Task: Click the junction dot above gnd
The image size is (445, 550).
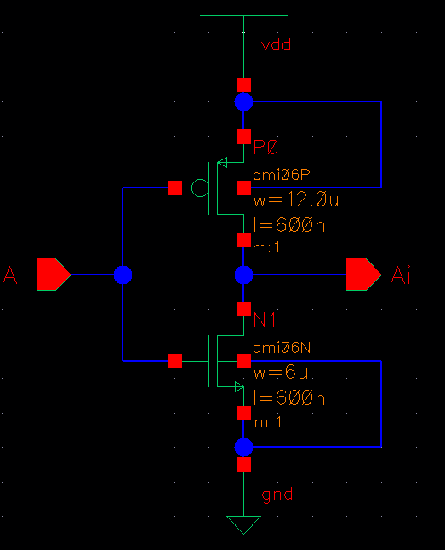Action: (x=243, y=447)
